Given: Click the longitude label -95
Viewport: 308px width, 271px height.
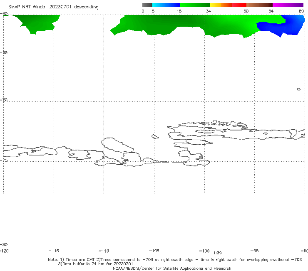Looking at the screenshot, I should point(255,251).
